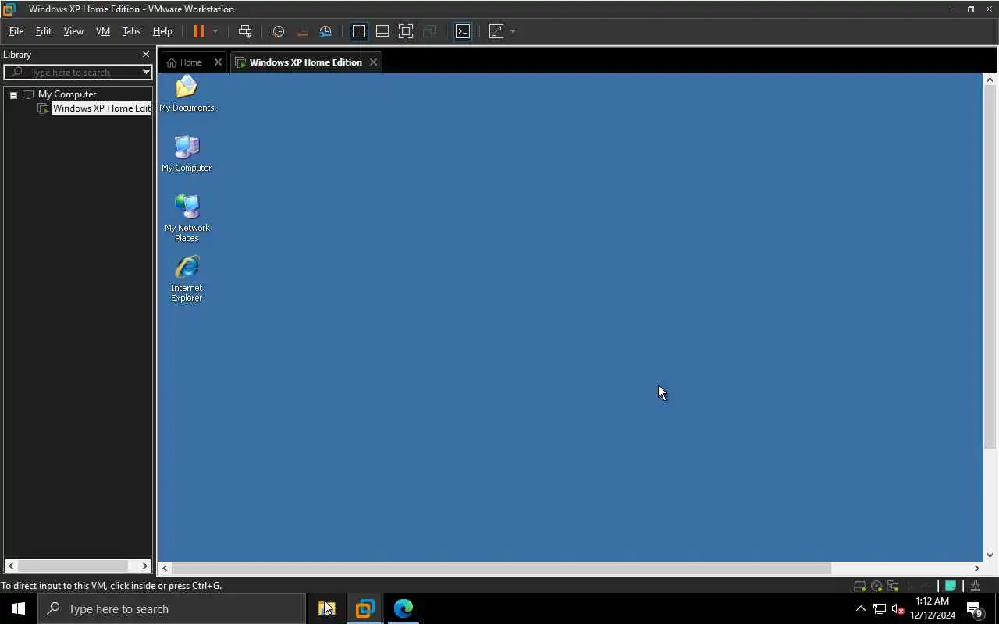Open the View menu

[x=73, y=31]
